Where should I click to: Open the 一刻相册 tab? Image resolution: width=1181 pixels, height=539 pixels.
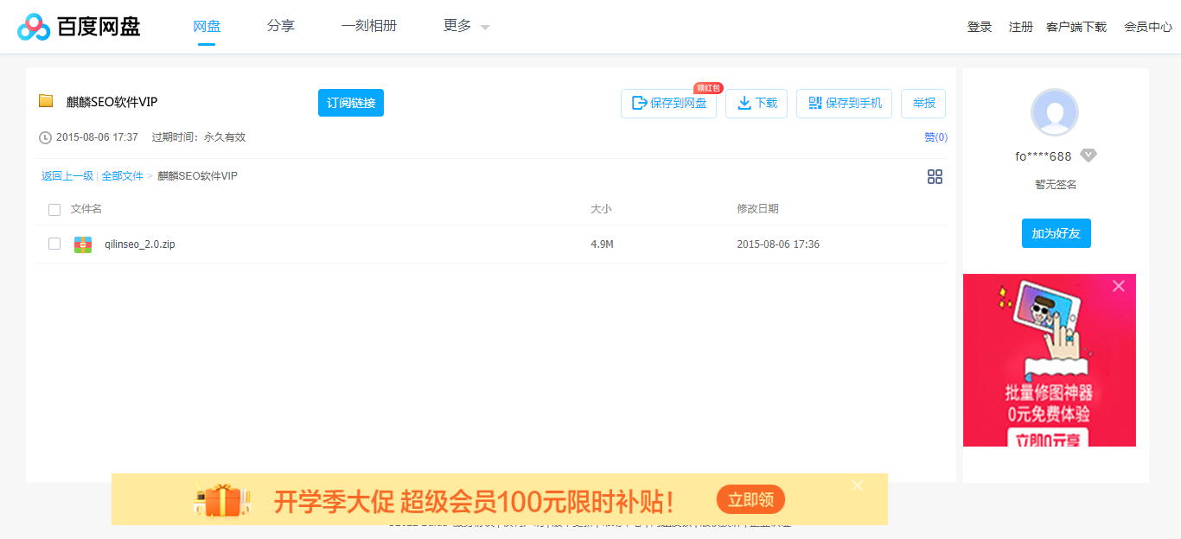click(x=369, y=26)
